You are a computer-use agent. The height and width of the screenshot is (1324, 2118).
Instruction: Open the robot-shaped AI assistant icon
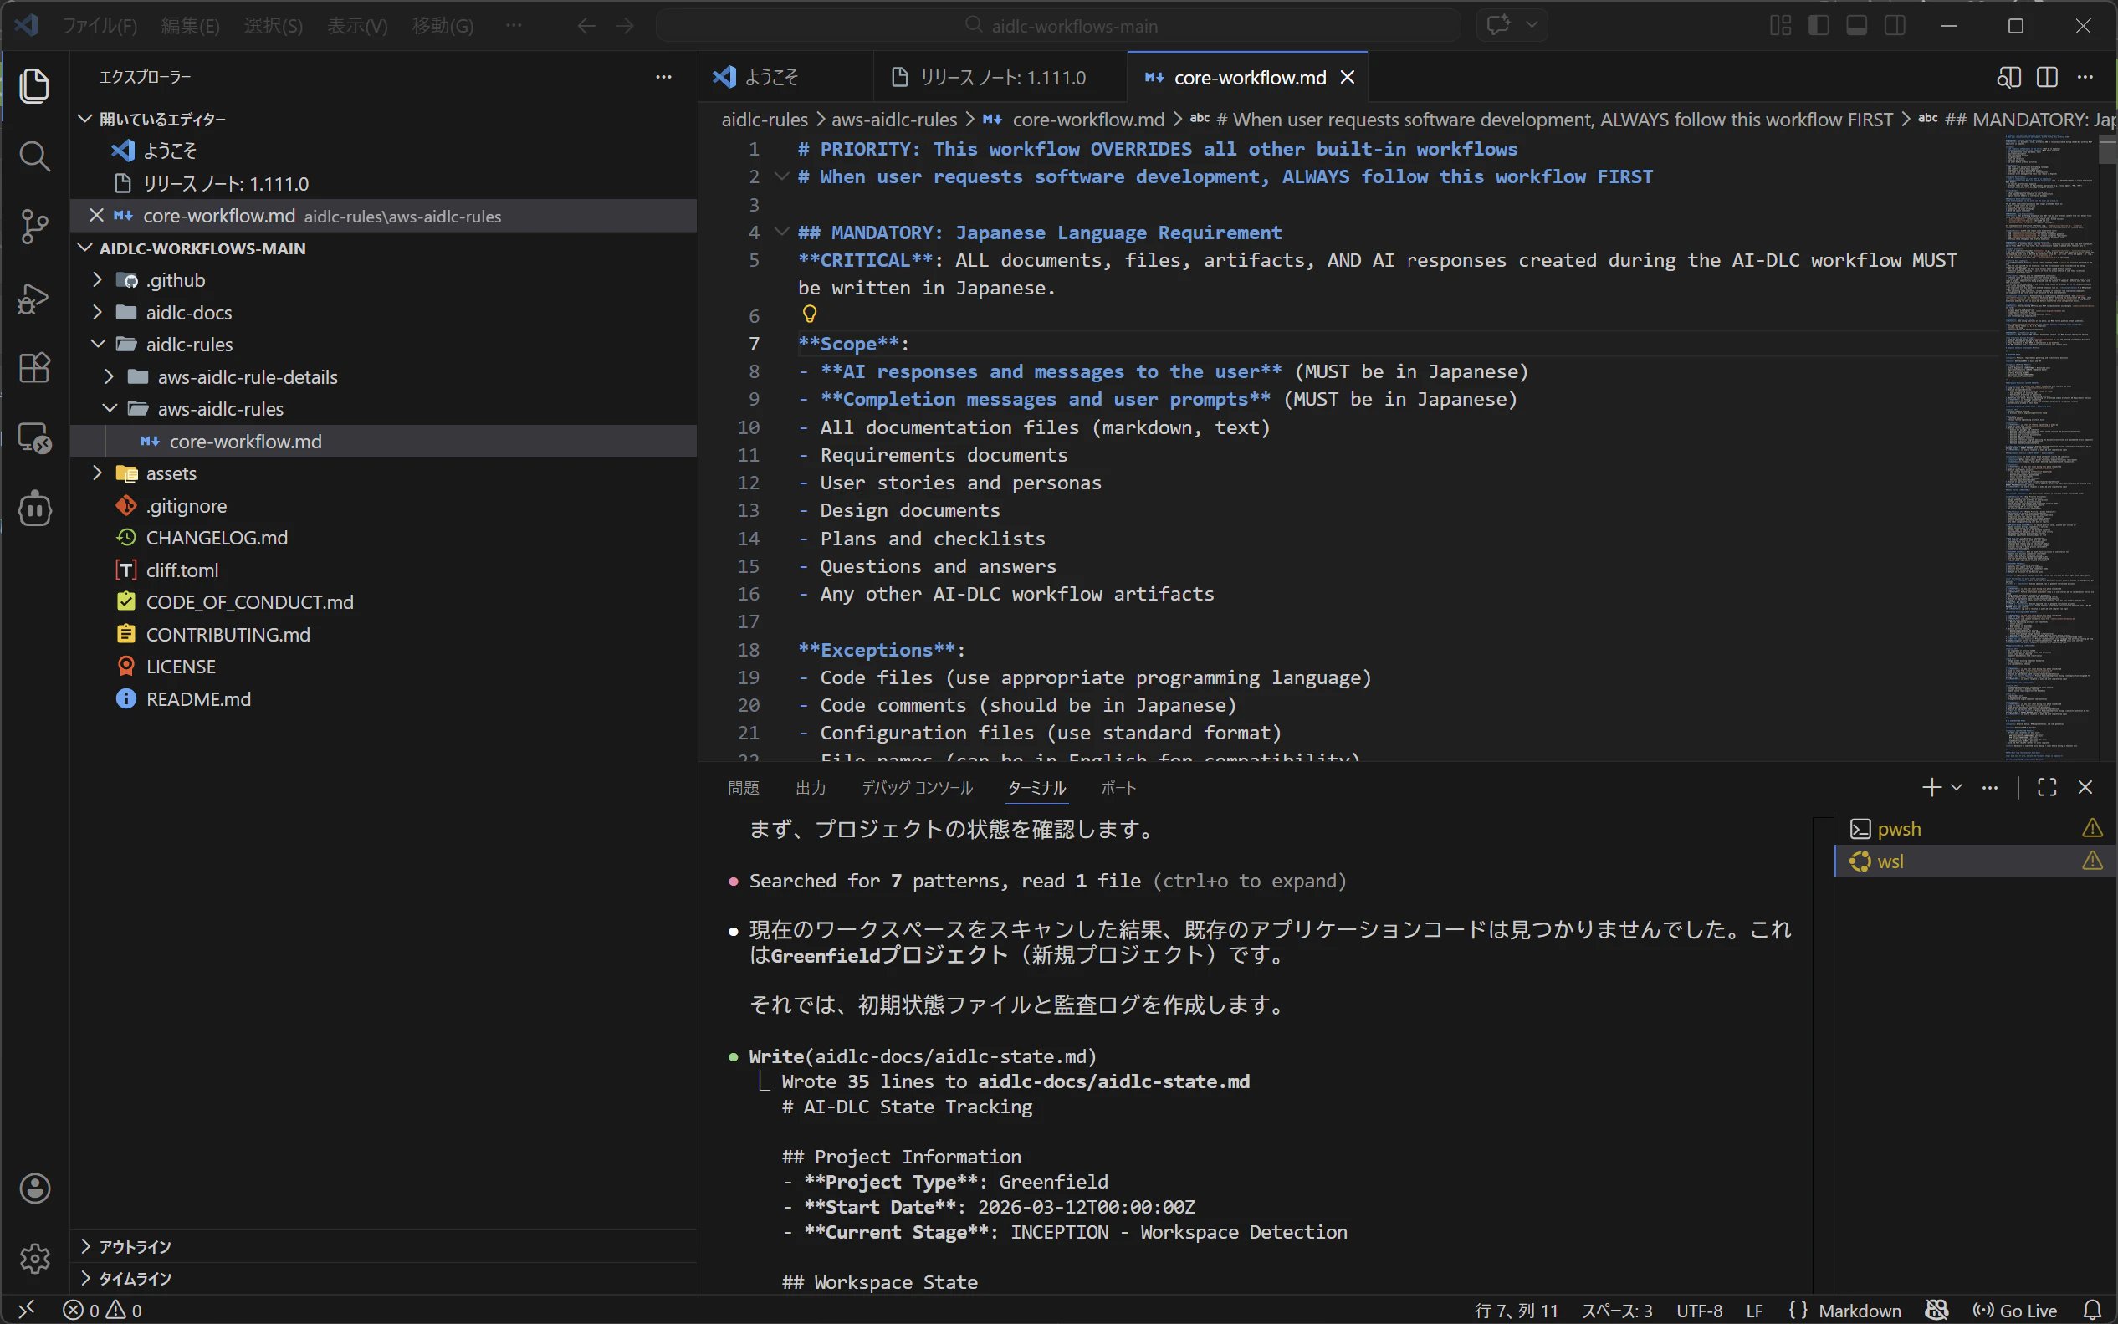[34, 508]
